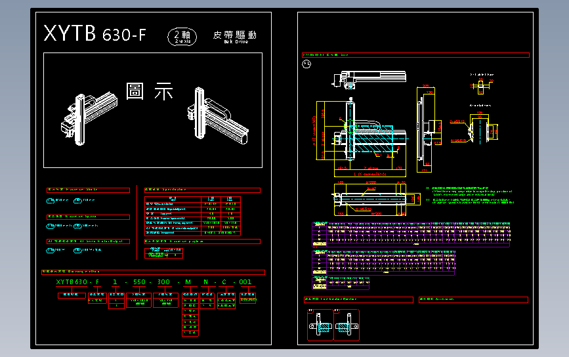Click the N letter in order code
Screen dimensions: 569x357
(206, 282)
